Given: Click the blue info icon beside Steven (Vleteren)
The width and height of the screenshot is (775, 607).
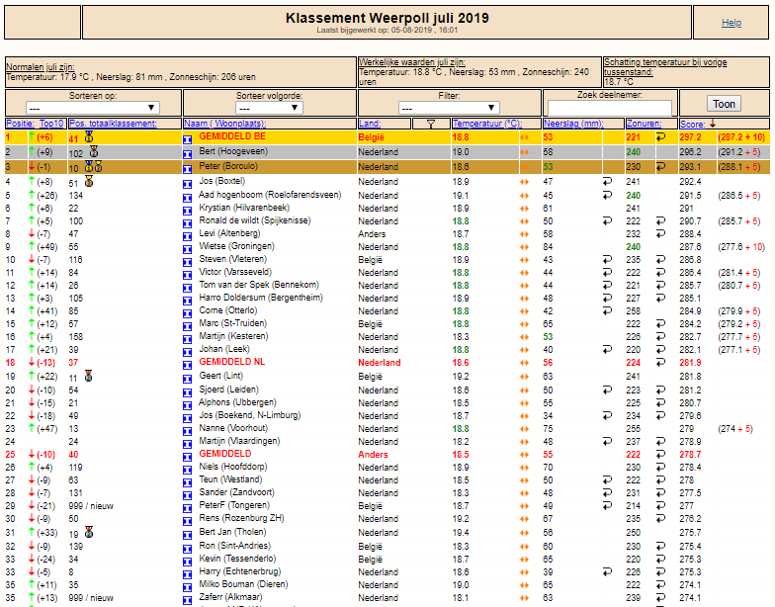Looking at the screenshot, I should (188, 262).
